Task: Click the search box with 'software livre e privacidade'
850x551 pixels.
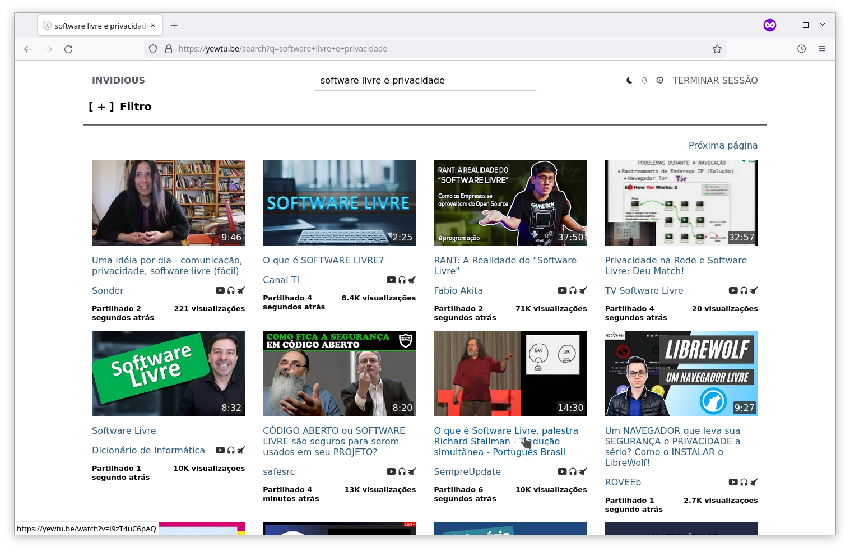Action: (x=425, y=81)
